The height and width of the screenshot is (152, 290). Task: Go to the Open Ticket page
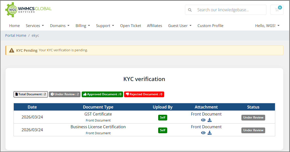[131, 26]
